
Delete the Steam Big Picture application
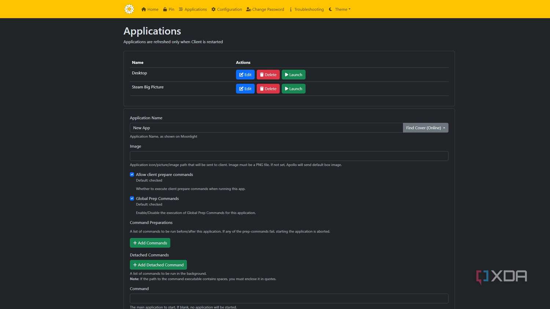point(268,89)
